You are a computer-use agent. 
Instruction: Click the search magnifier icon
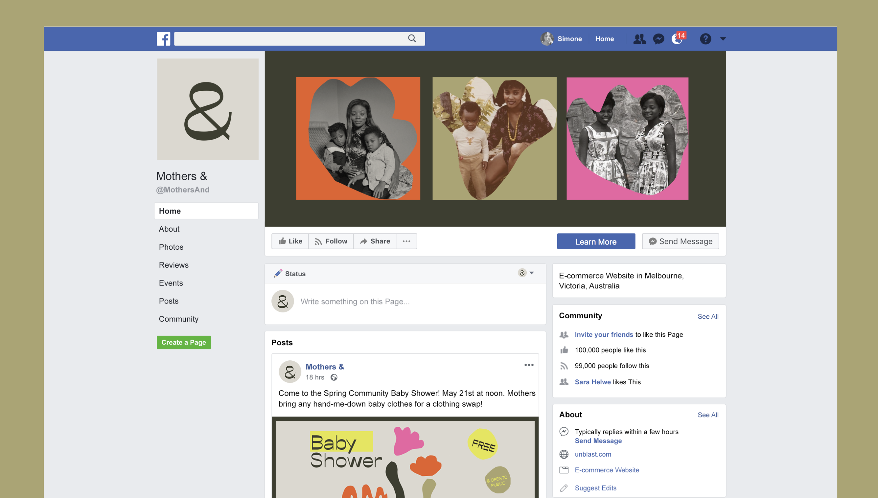[412, 39]
